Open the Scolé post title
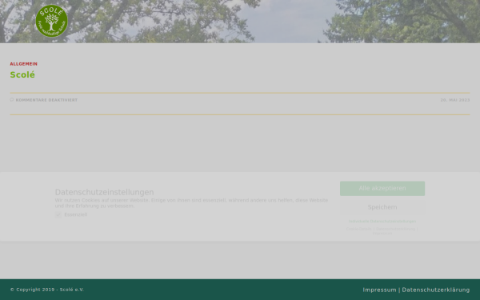This screenshot has height=300, width=480. coord(22,74)
